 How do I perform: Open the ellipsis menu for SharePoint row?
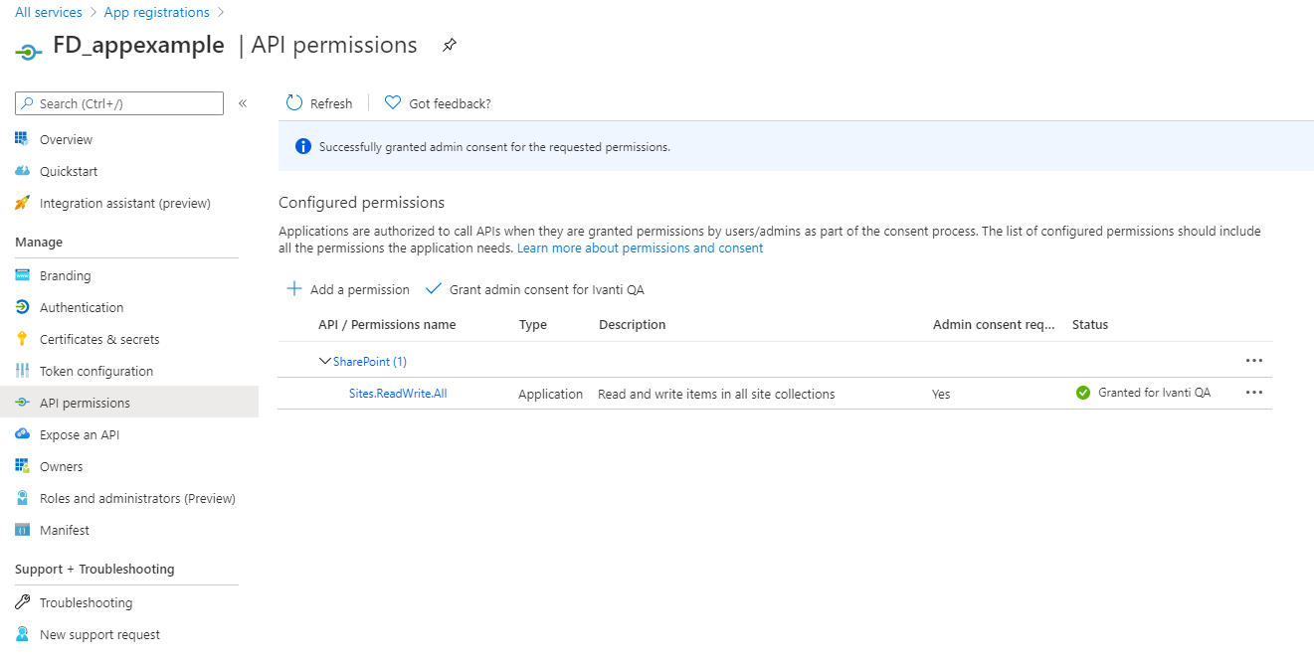pos(1253,361)
